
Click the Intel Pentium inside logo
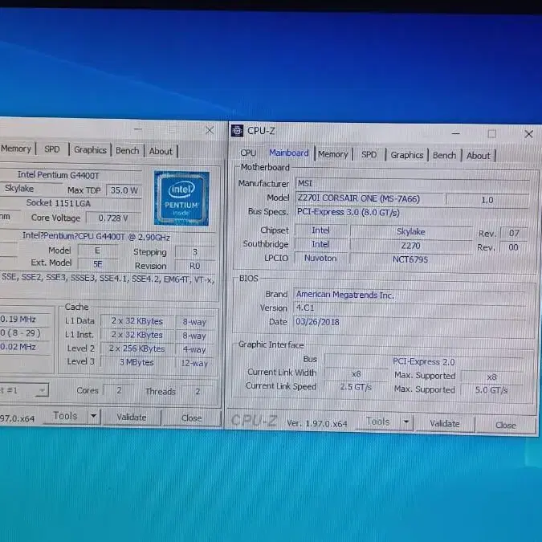pos(181,198)
